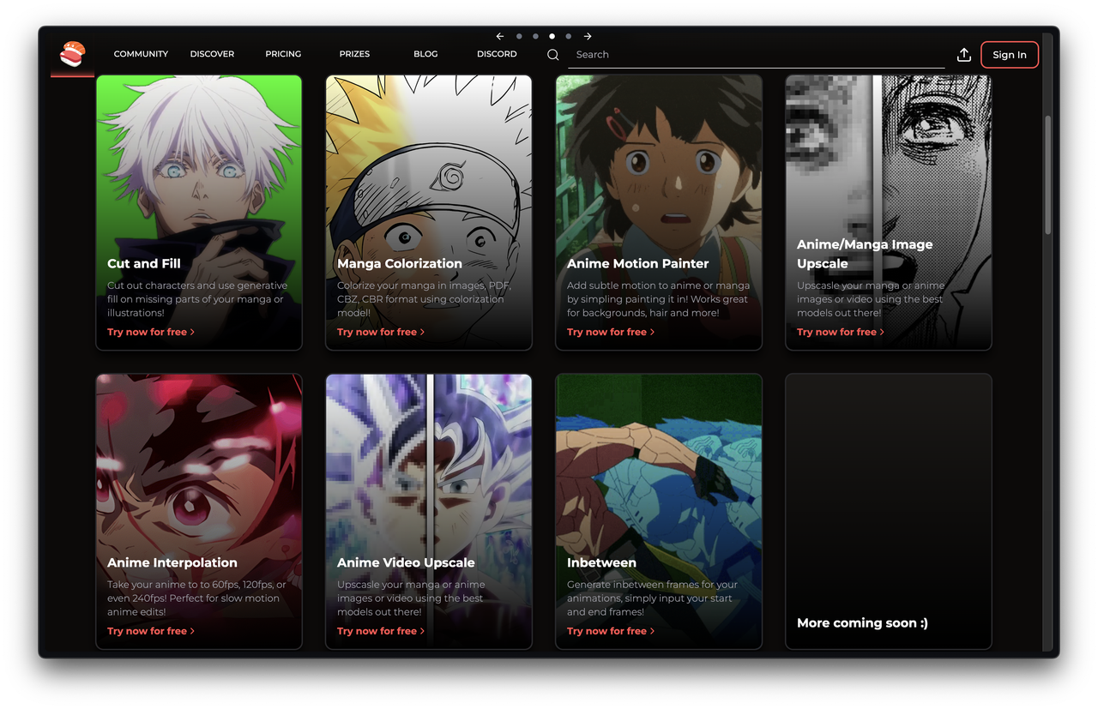Go to previous slide with left arrow
The height and width of the screenshot is (709, 1098).
click(500, 37)
